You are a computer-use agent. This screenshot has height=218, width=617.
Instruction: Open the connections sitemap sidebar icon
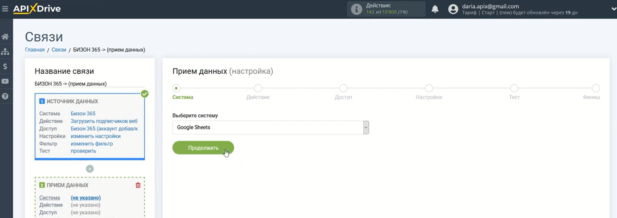click(x=5, y=51)
